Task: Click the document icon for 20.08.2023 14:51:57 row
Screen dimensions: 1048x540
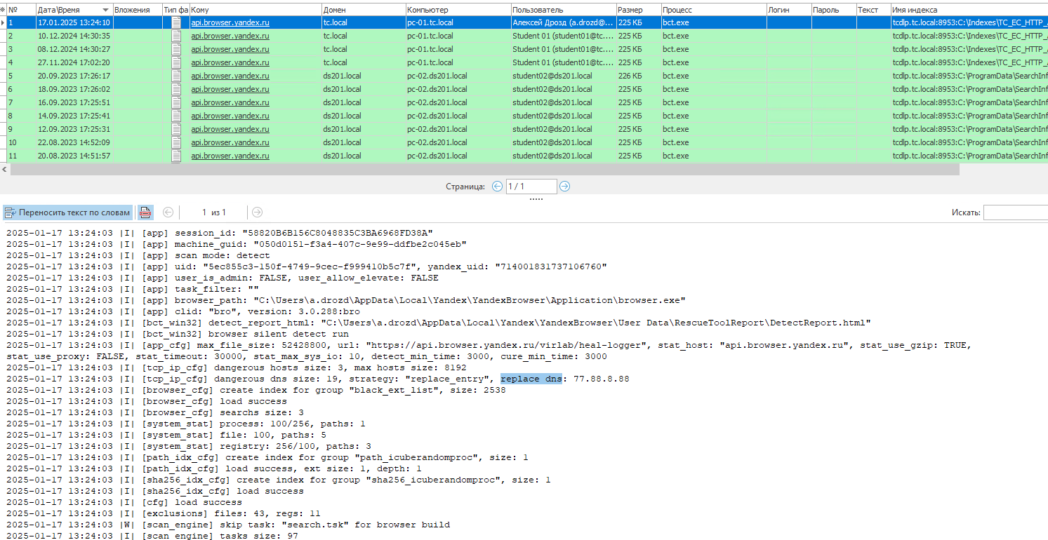Action: tap(176, 156)
